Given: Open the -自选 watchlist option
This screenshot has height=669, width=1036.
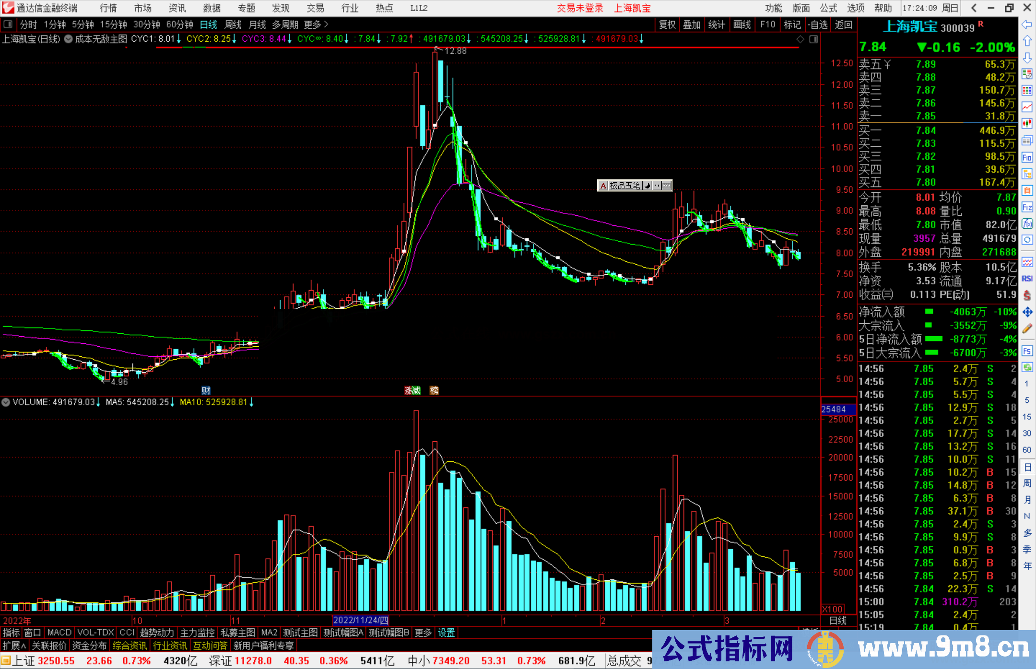Looking at the screenshot, I should (x=818, y=24).
